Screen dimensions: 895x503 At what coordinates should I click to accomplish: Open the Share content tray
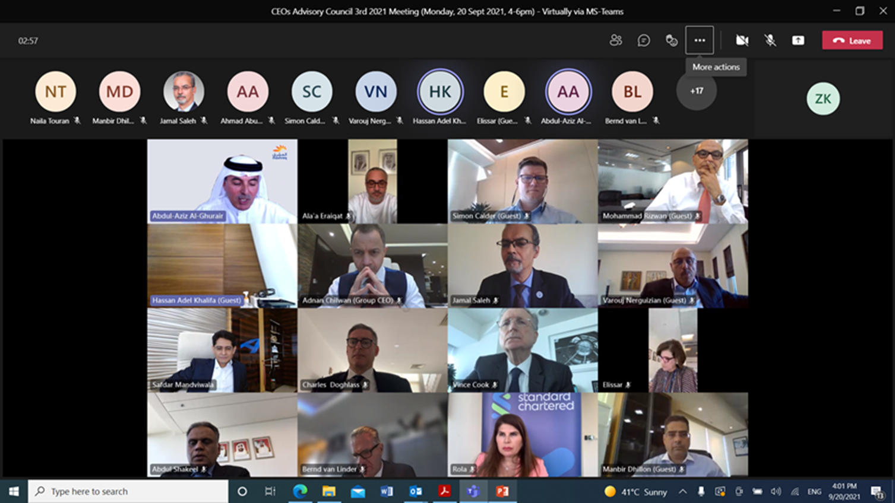(x=798, y=40)
